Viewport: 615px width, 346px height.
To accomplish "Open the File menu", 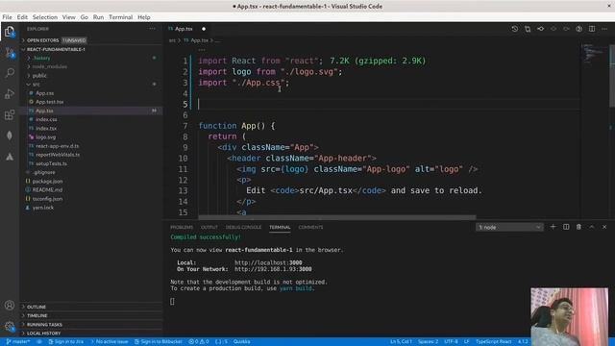I will click(7, 17).
